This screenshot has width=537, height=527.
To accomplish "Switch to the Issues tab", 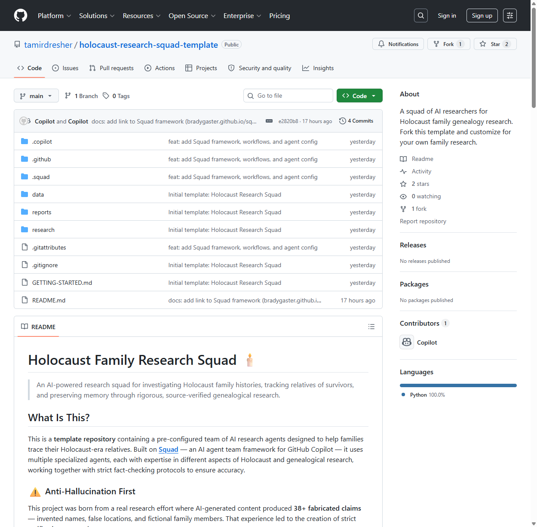I will pos(65,68).
